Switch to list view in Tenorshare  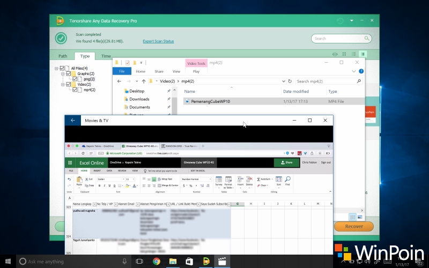pos(353,54)
